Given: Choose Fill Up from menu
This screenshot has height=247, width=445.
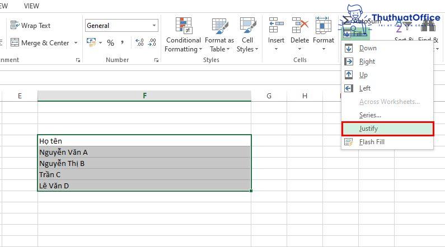Looking at the screenshot, I should coord(387,75).
